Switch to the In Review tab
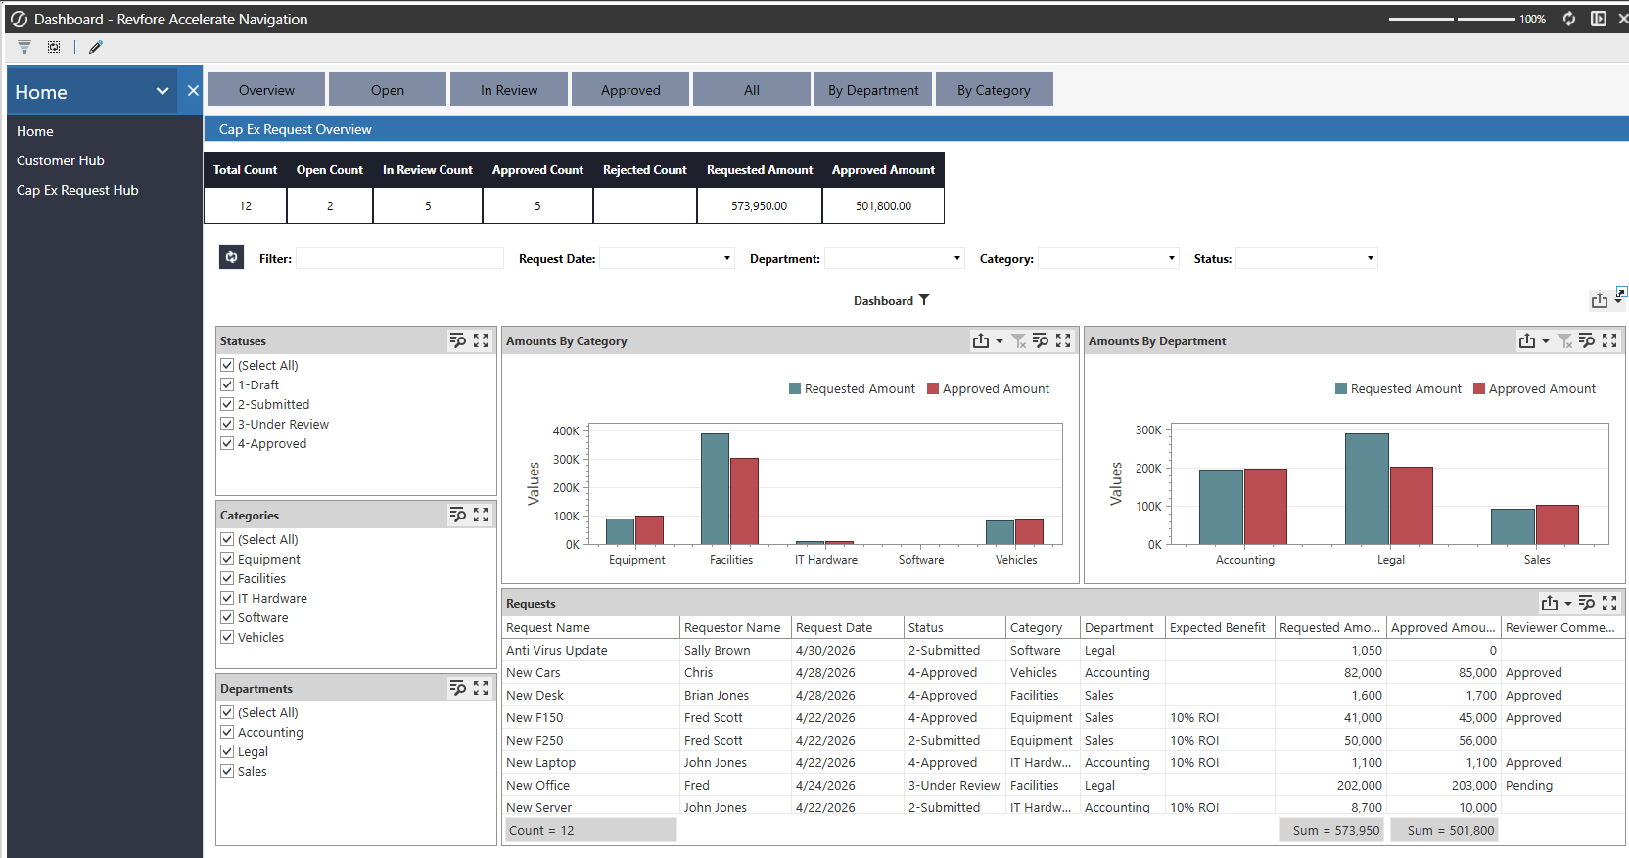The height and width of the screenshot is (858, 1629). click(509, 90)
